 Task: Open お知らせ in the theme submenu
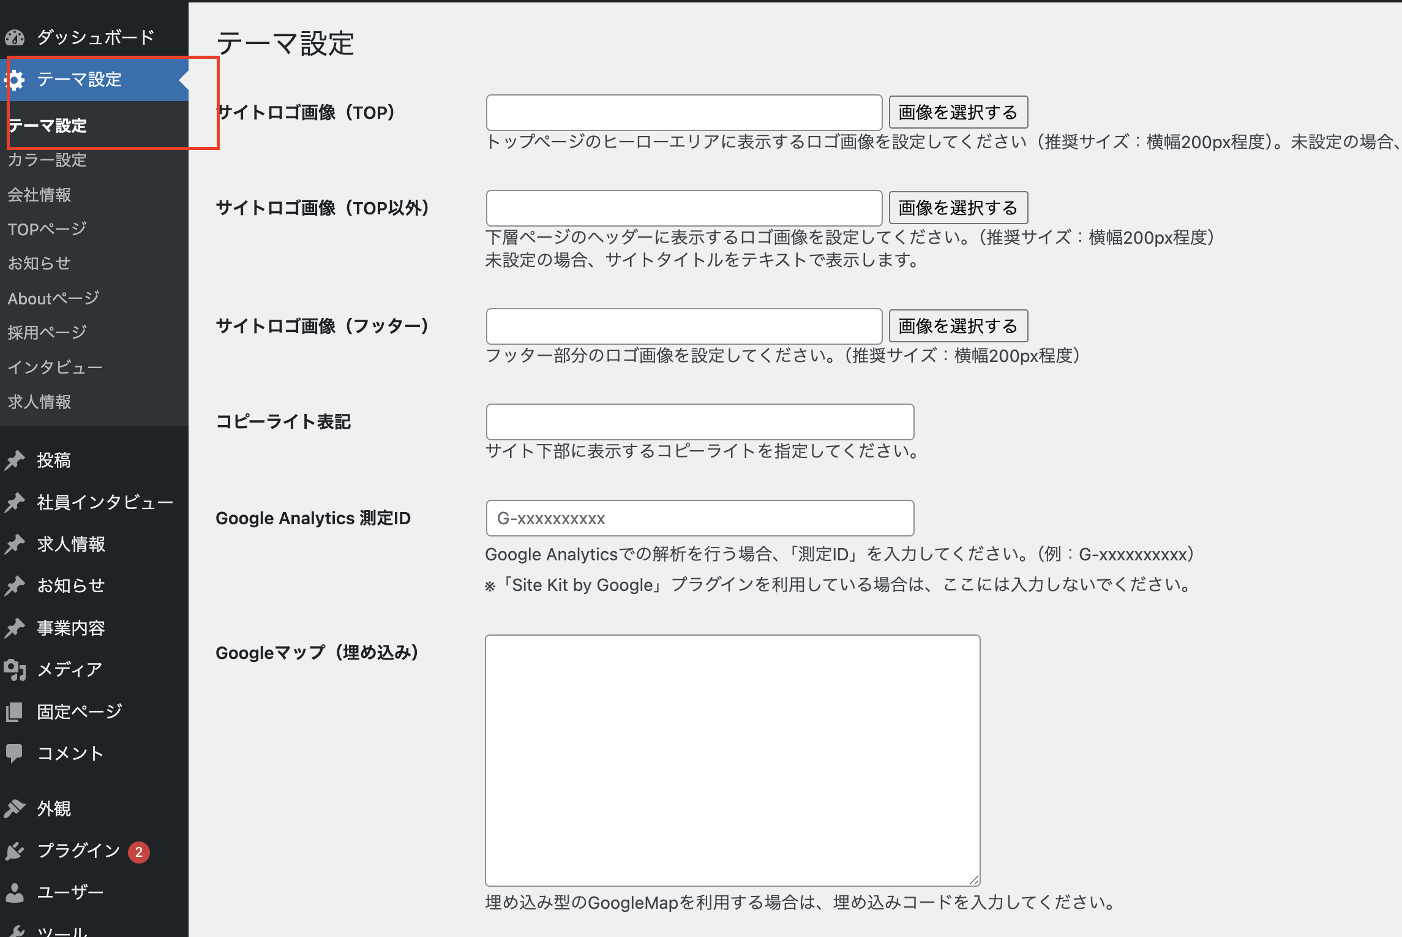click(x=40, y=263)
